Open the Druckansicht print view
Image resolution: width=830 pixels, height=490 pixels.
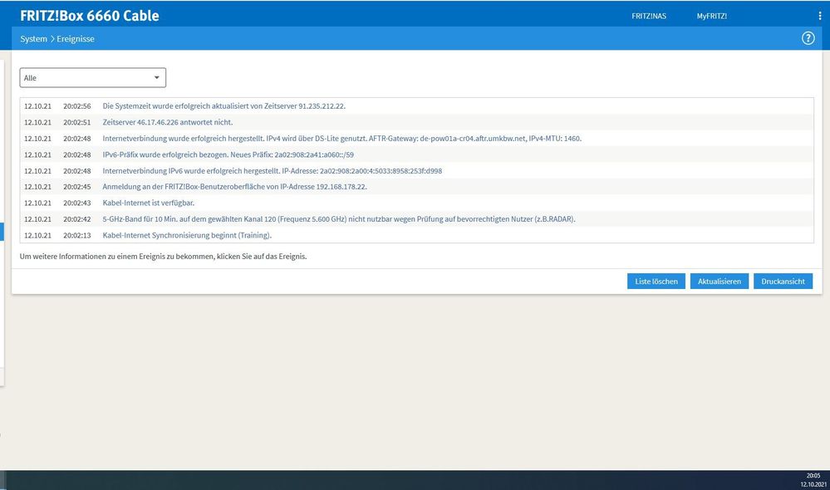click(783, 282)
